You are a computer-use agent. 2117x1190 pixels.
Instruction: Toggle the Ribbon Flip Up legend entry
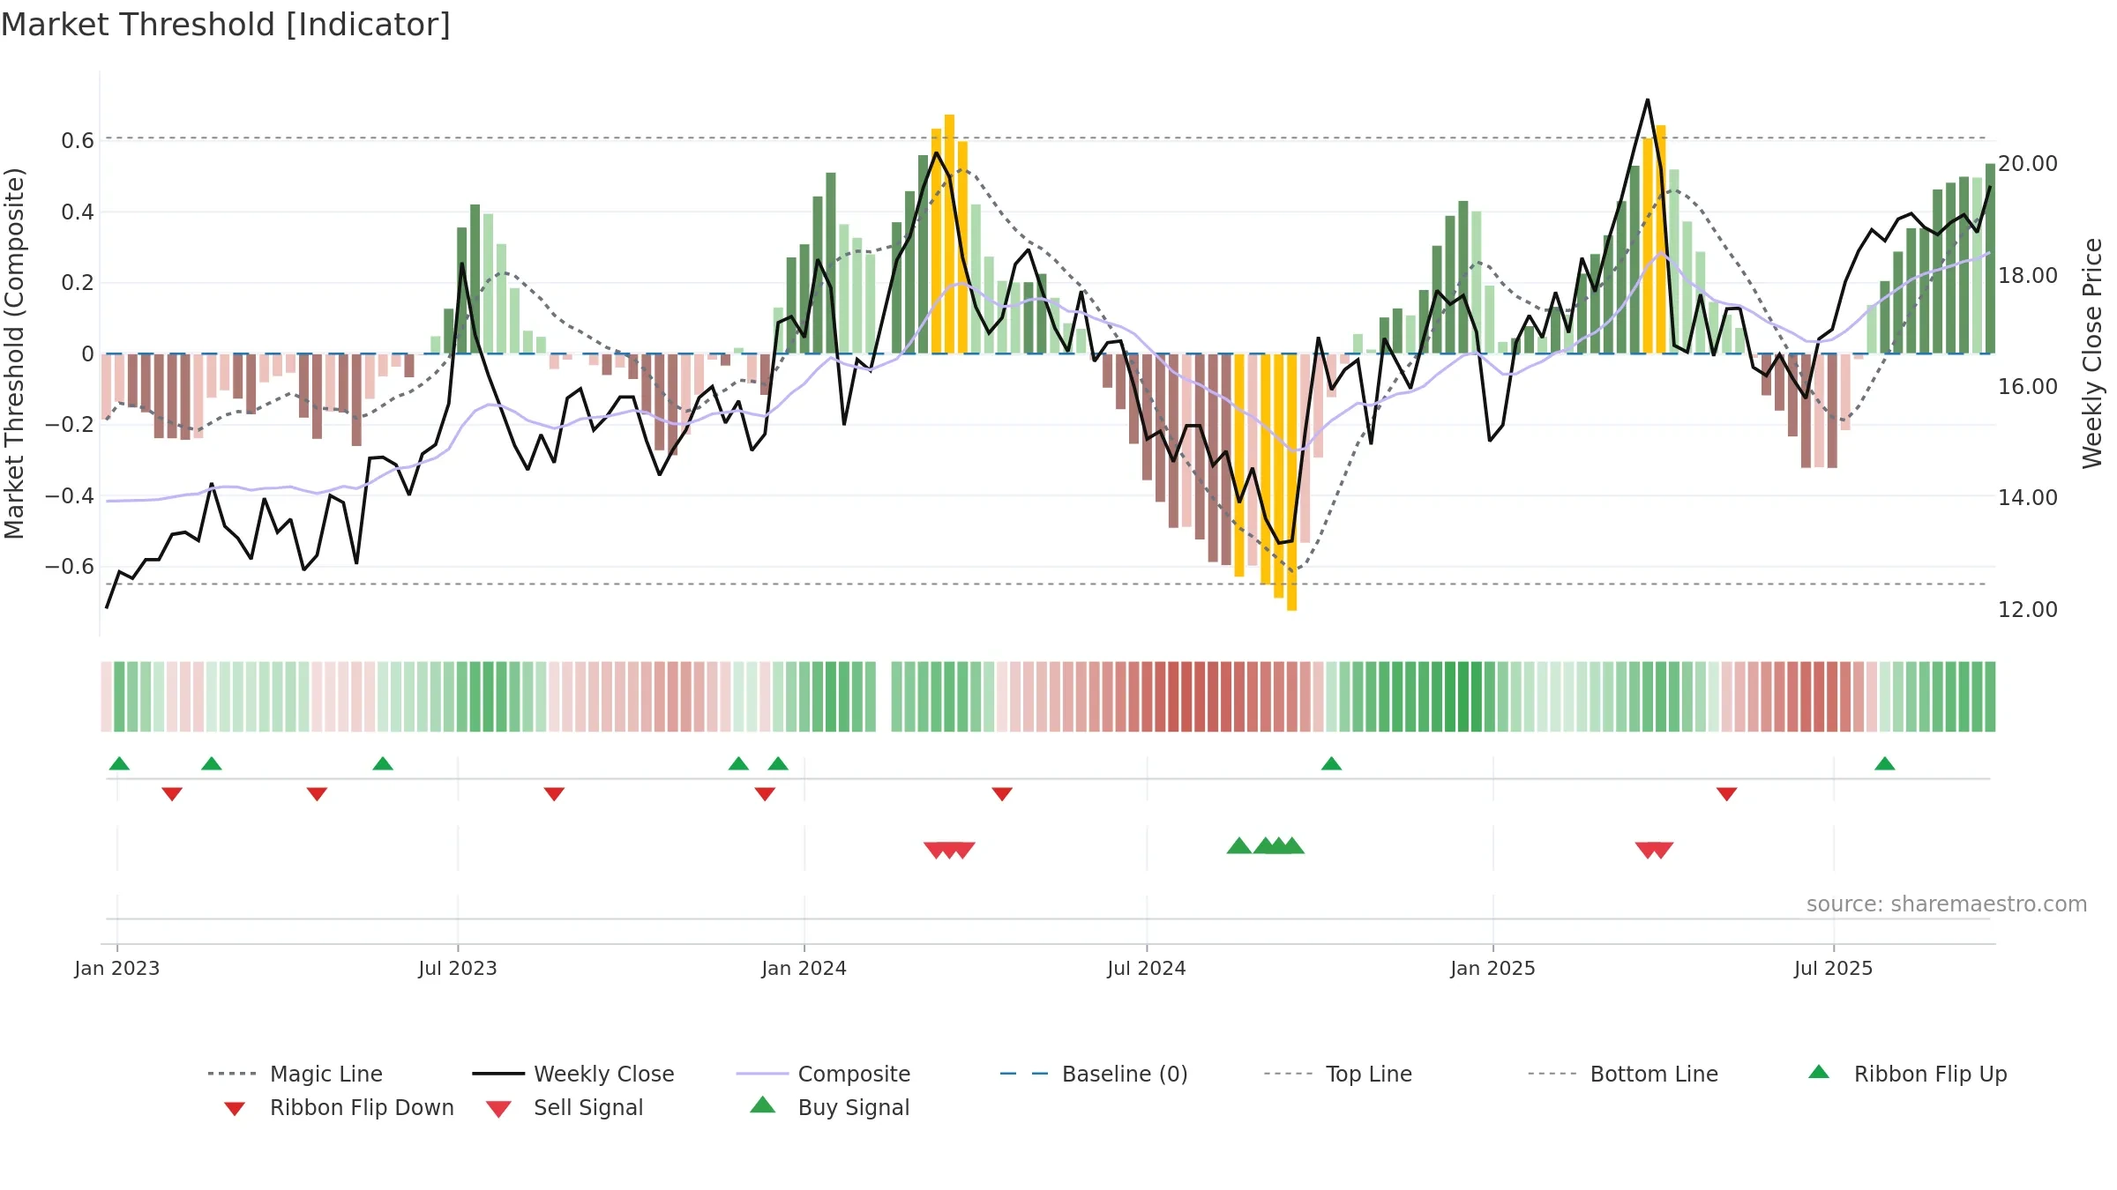[x=1907, y=1074]
